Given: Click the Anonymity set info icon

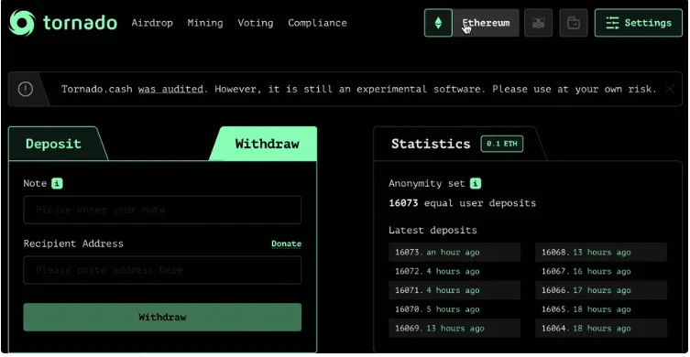Looking at the screenshot, I should coord(476,183).
